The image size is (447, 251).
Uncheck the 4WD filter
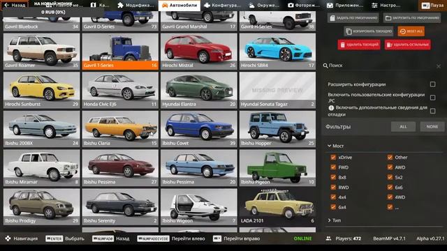click(390, 197)
